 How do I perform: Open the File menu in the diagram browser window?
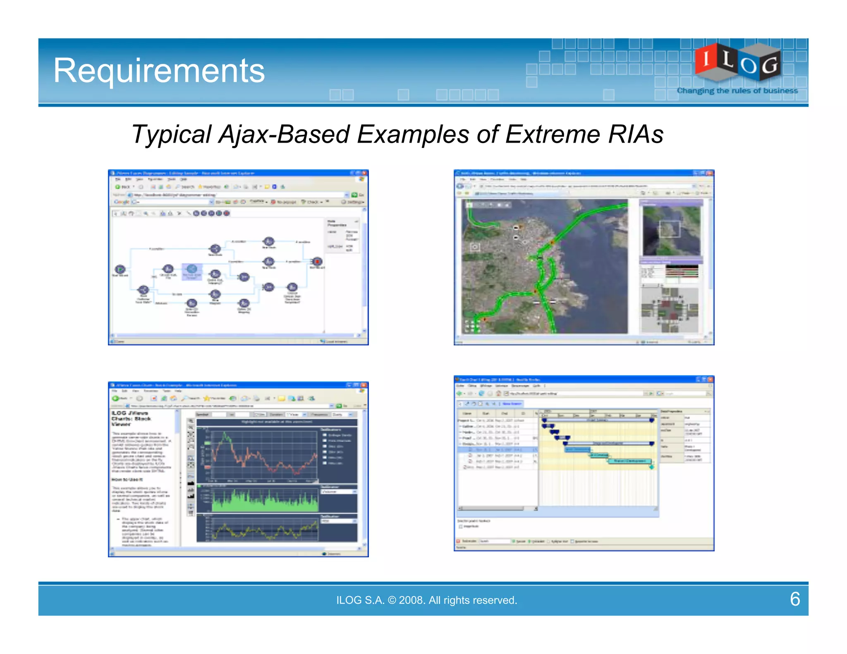click(118, 179)
